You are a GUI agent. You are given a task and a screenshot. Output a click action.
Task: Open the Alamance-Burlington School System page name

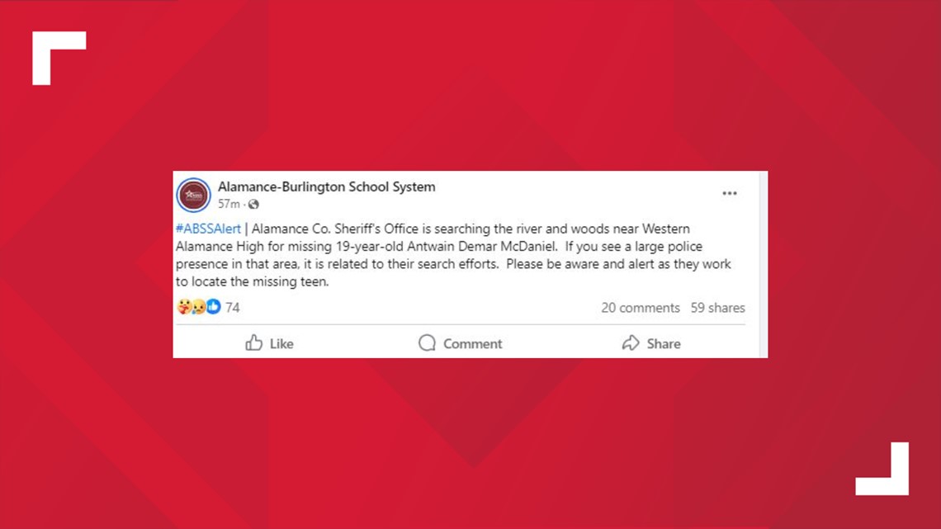[x=327, y=187]
